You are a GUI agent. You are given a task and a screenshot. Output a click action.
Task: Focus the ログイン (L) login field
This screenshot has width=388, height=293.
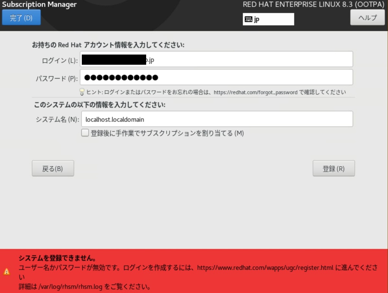(216, 59)
